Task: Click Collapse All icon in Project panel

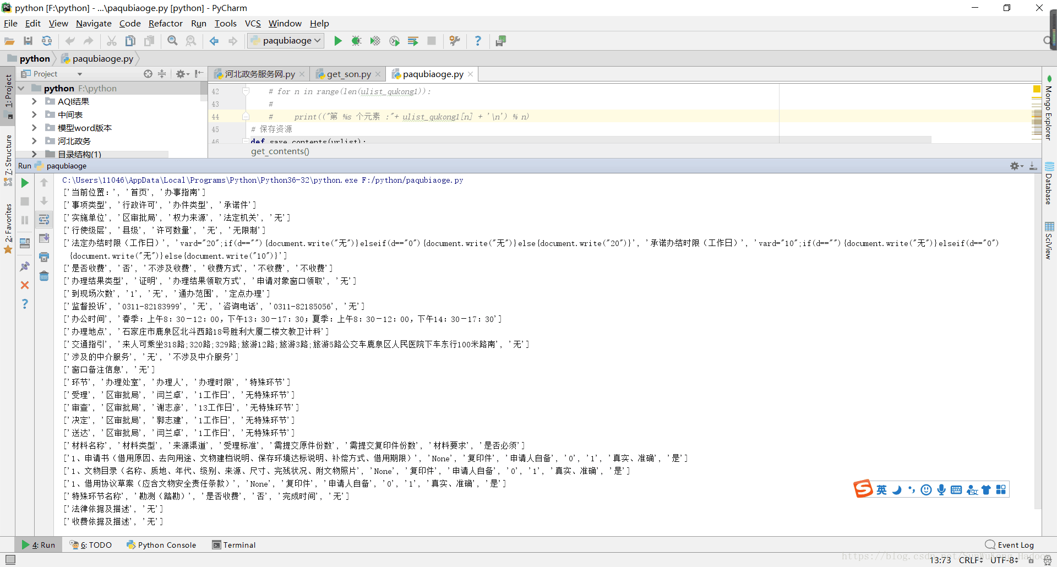Action: pos(162,74)
